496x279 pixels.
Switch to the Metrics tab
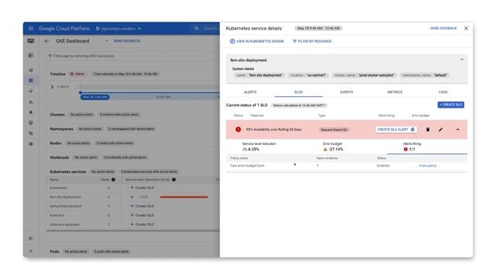394,92
